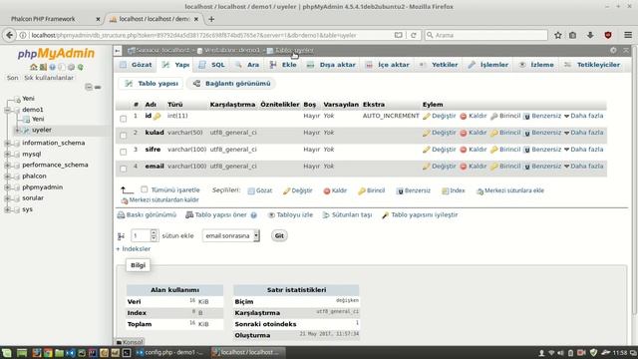Bookmark this page with star icon

pyautogui.click(x=558, y=36)
